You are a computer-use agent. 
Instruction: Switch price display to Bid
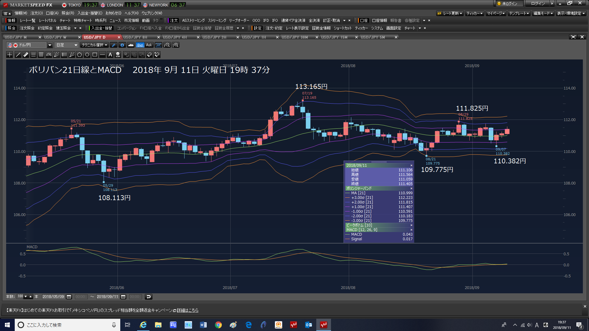tap(140, 45)
